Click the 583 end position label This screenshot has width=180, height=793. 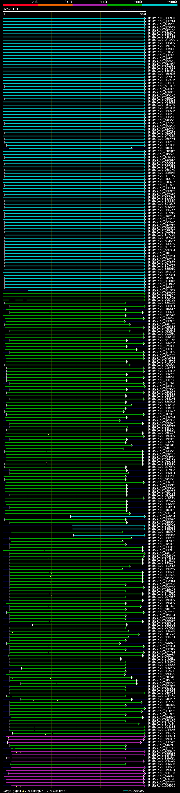(142, 14)
